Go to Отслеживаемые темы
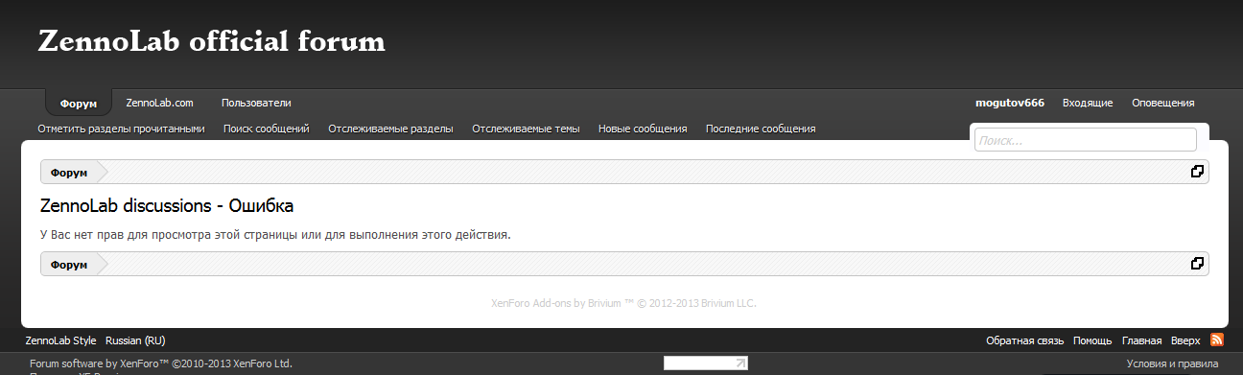Image resolution: width=1243 pixels, height=375 pixels. (526, 129)
